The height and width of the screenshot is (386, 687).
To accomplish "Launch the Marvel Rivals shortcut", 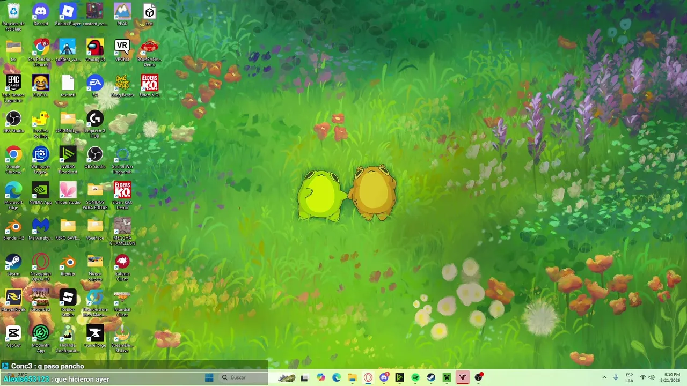I will 13,301.
